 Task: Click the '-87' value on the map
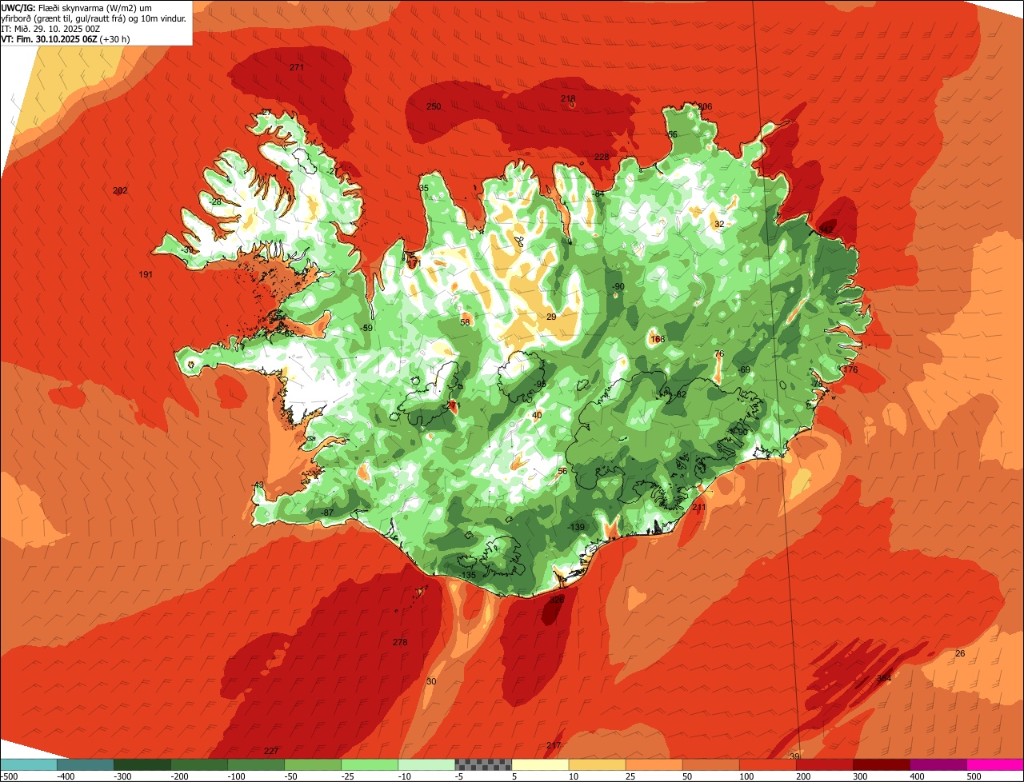[x=326, y=513]
